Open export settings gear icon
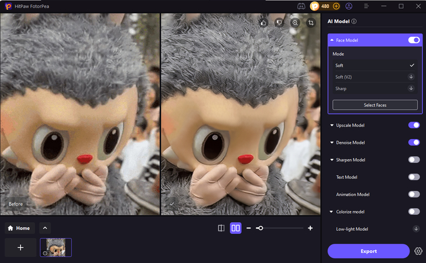Image resolution: width=426 pixels, height=263 pixels. pos(418,251)
